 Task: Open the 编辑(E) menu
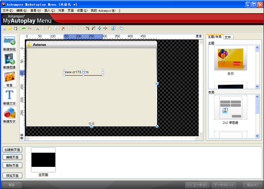22,11
